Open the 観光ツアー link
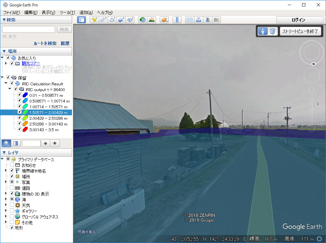The height and width of the screenshot is (243, 326). coord(31,63)
